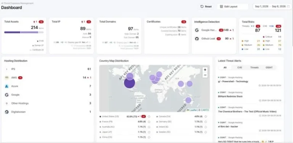Click the Other Hostings icon

tap(7, 103)
